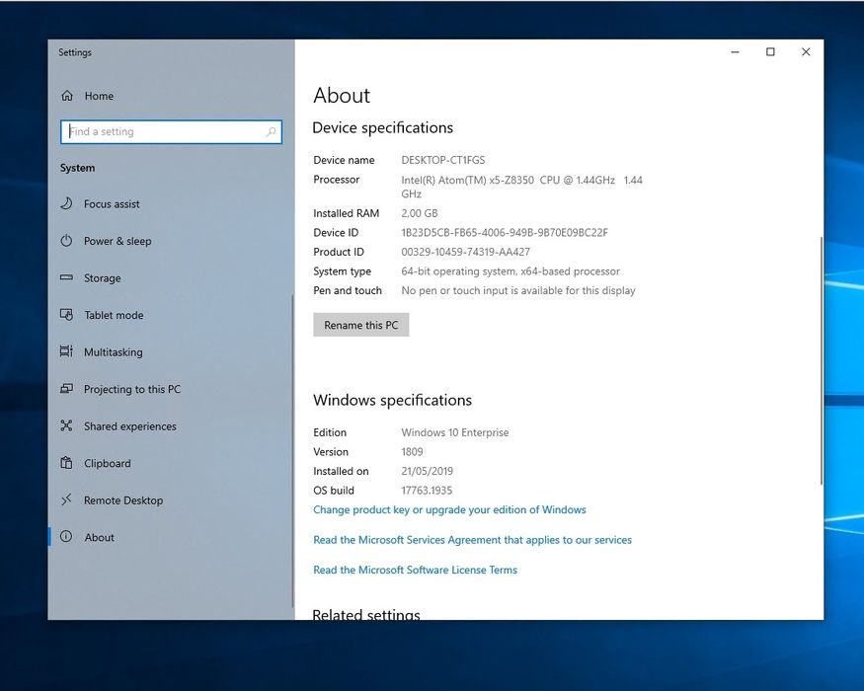Click the search magnifier icon
This screenshot has height=691, width=864.
tap(271, 131)
